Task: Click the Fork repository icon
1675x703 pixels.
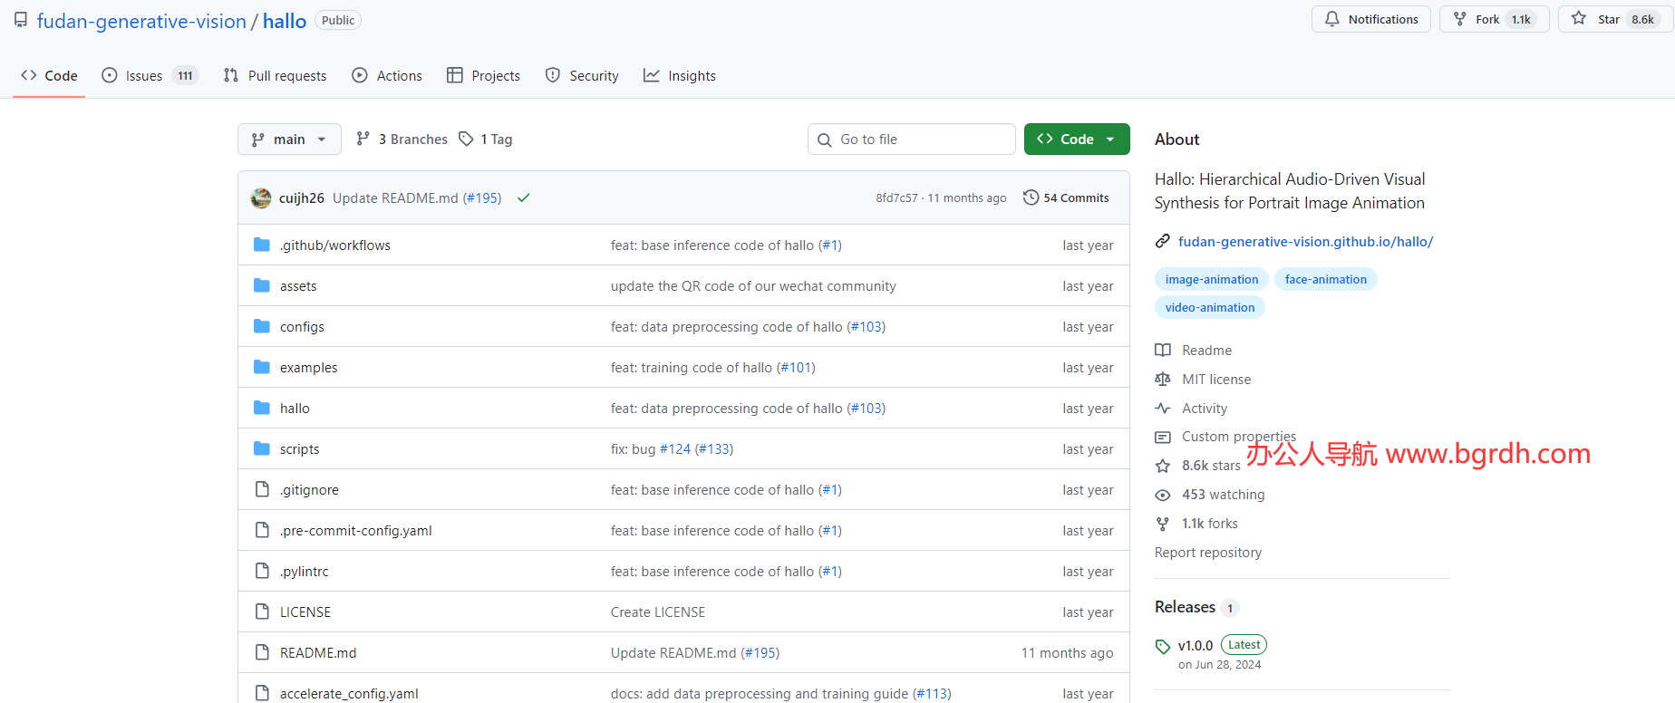Action: click(x=1460, y=19)
